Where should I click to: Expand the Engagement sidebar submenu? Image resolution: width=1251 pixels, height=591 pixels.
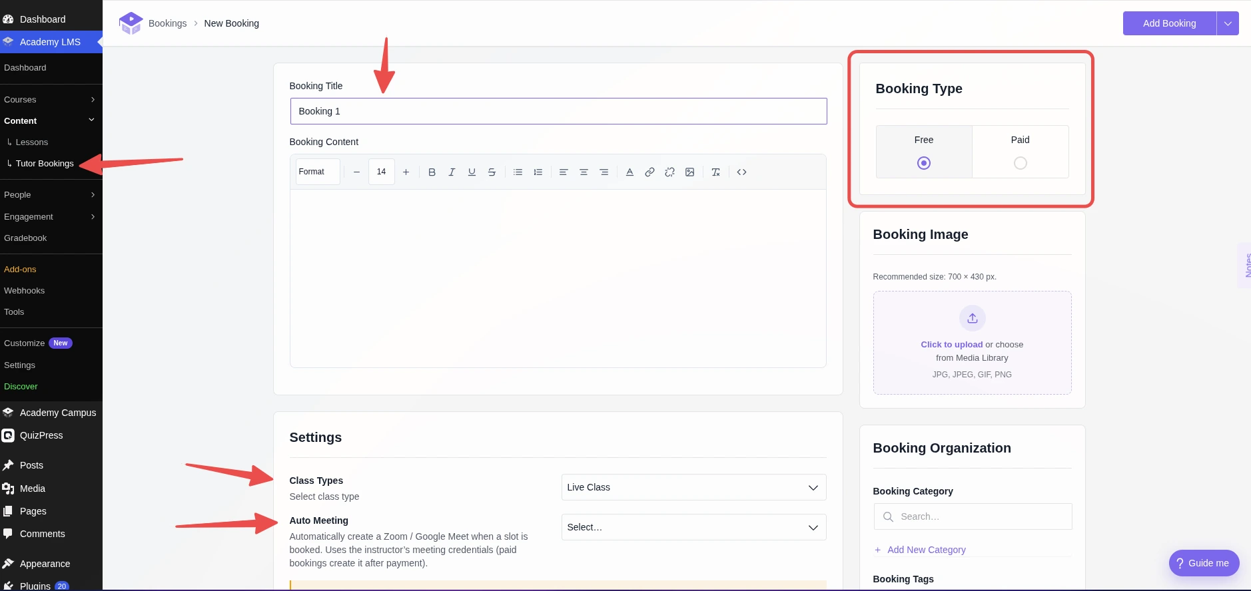point(93,217)
